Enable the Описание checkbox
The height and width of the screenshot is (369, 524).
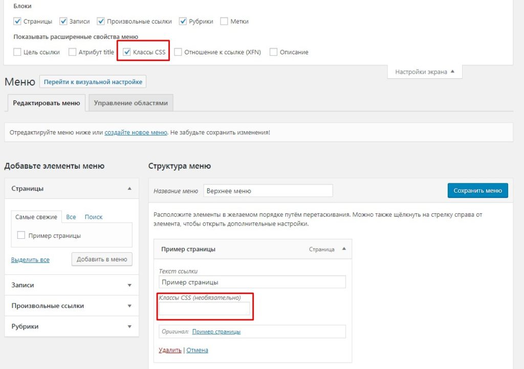click(274, 52)
